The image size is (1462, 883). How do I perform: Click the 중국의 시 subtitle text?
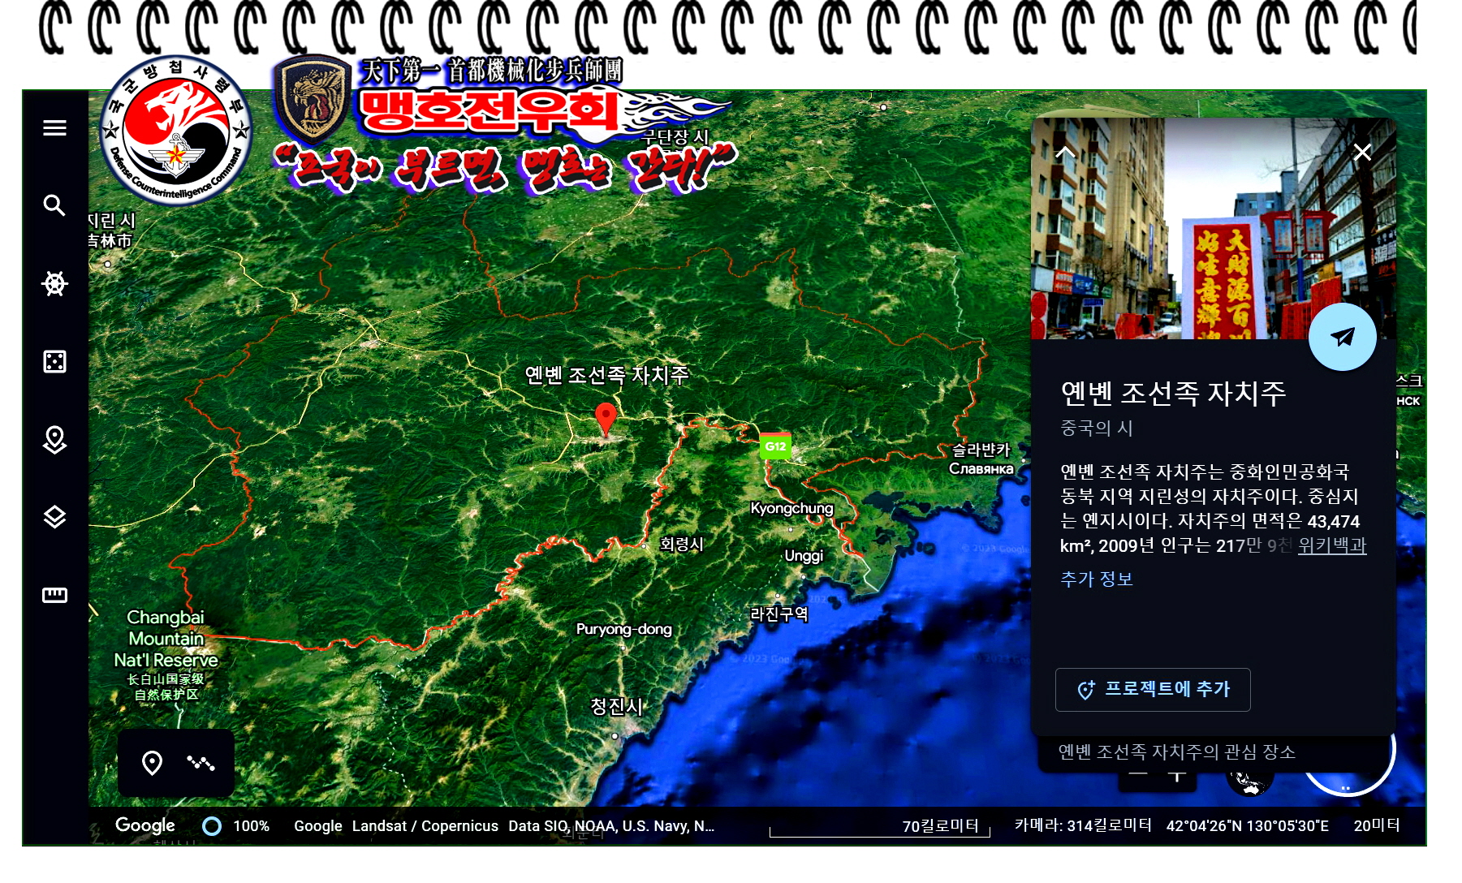point(1097,428)
